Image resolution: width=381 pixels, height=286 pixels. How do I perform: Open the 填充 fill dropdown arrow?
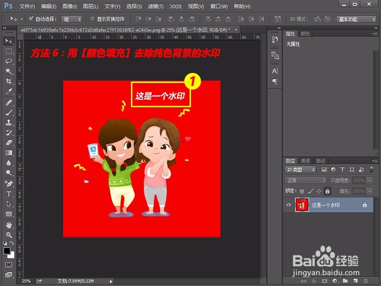[370, 191]
